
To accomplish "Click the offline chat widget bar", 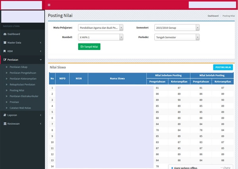I will click(201, 167).
